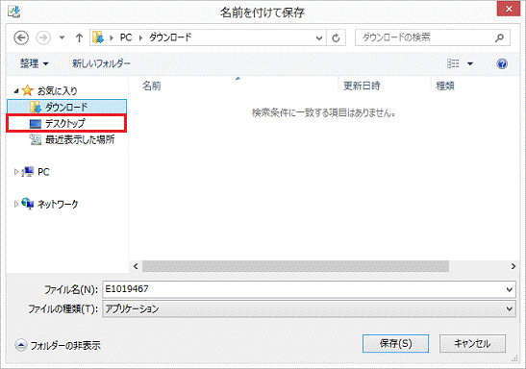The height and width of the screenshot is (369, 526).
Task: Expand the address bar previous locations dropdown
Action: (x=319, y=37)
